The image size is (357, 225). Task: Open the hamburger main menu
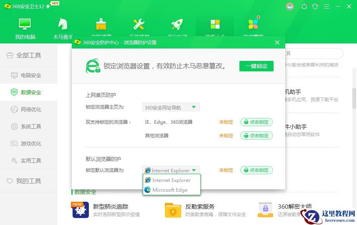326,6
